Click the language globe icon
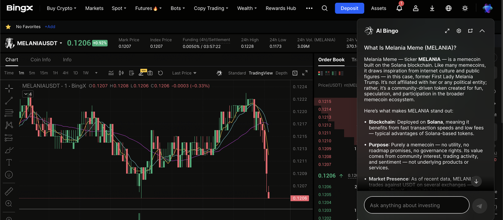The width and height of the screenshot is (503, 220). click(x=448, y=8)
